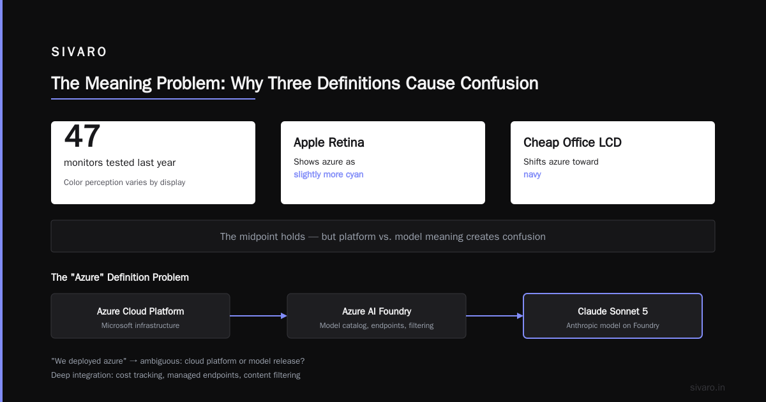Click the sivaro.in footer link

click(708, 387)
